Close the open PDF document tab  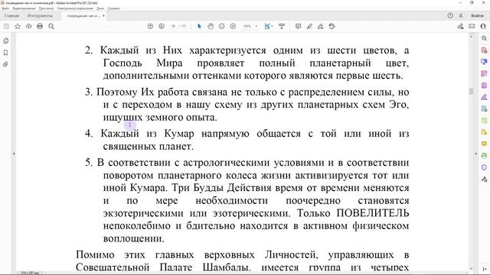pos(103,15)
